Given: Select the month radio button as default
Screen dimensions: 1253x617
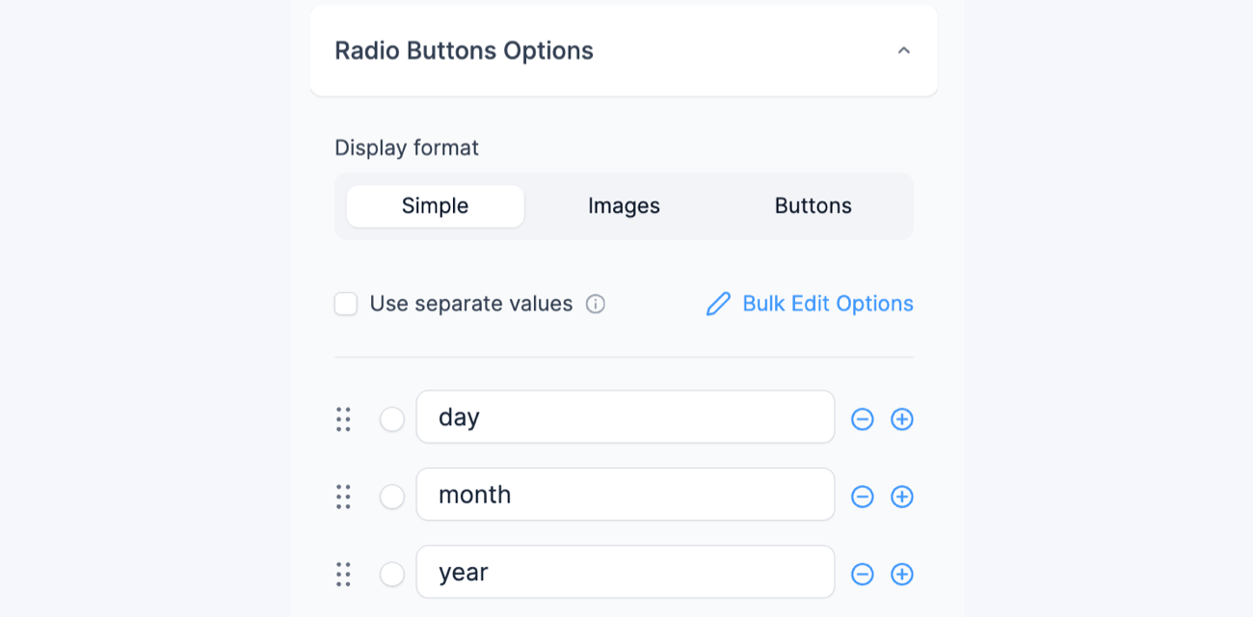Looking at the screenshot, I should [x=392, y=496].
